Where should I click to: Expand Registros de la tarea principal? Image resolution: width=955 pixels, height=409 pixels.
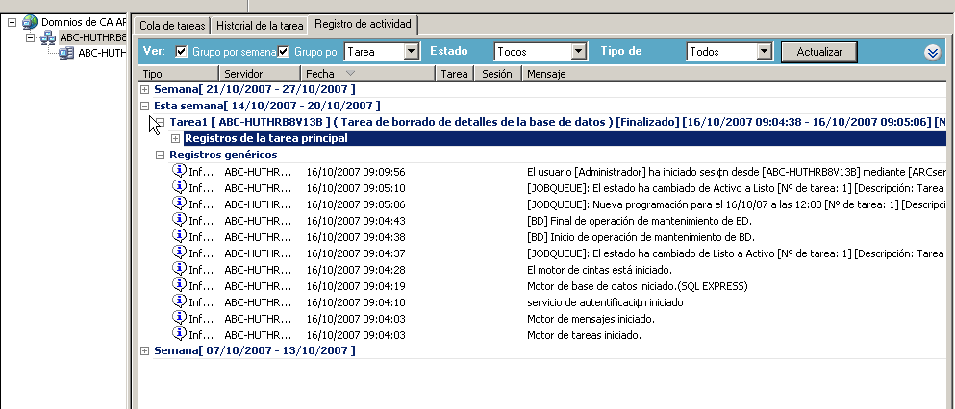[175, 138]
